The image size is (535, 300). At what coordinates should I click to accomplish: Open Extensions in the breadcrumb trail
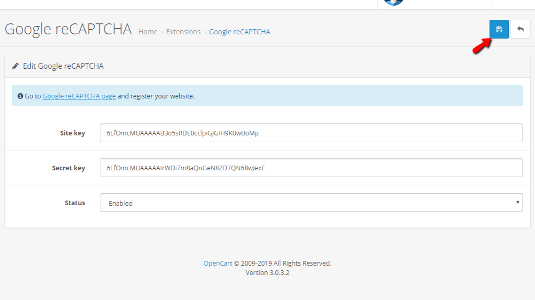click(x=183, y=32)
